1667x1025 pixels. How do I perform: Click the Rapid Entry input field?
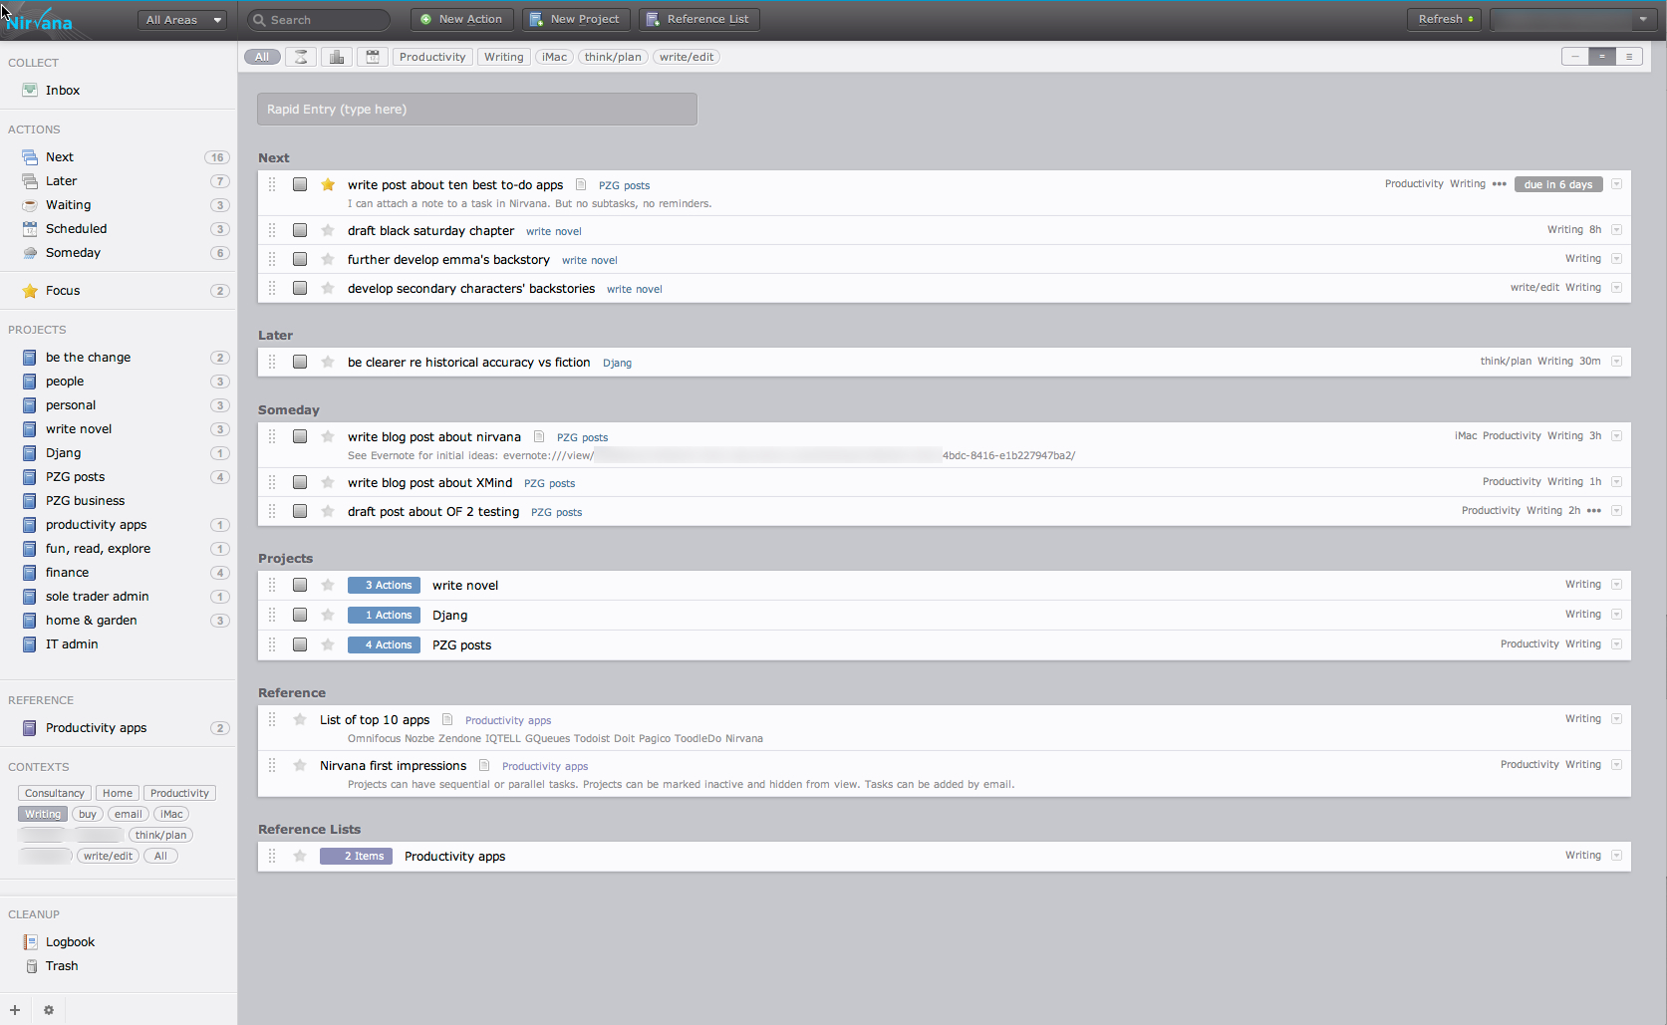pos(477,110)
